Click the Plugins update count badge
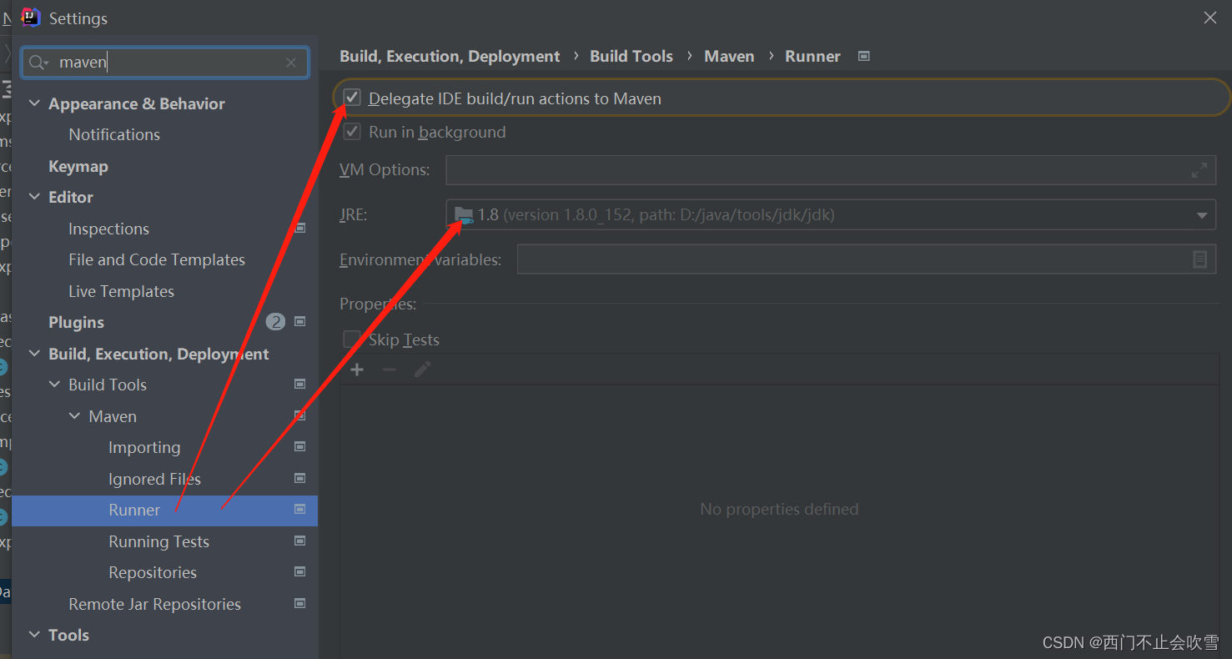1232x659 pixels. [275, 322]
